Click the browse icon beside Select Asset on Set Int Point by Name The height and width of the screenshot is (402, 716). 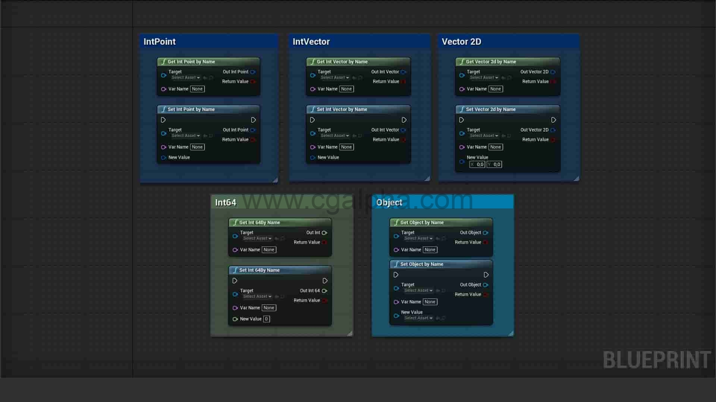tap(211, 135)
